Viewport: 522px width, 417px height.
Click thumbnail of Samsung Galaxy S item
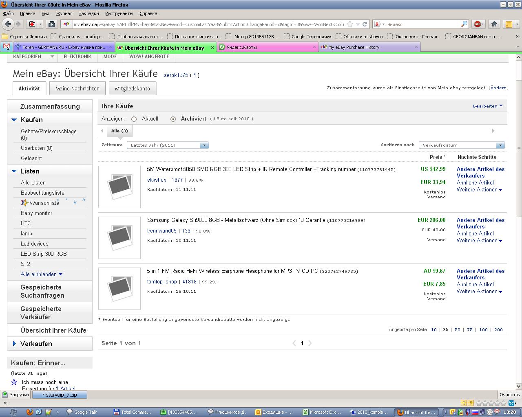(x=119, y=237)
